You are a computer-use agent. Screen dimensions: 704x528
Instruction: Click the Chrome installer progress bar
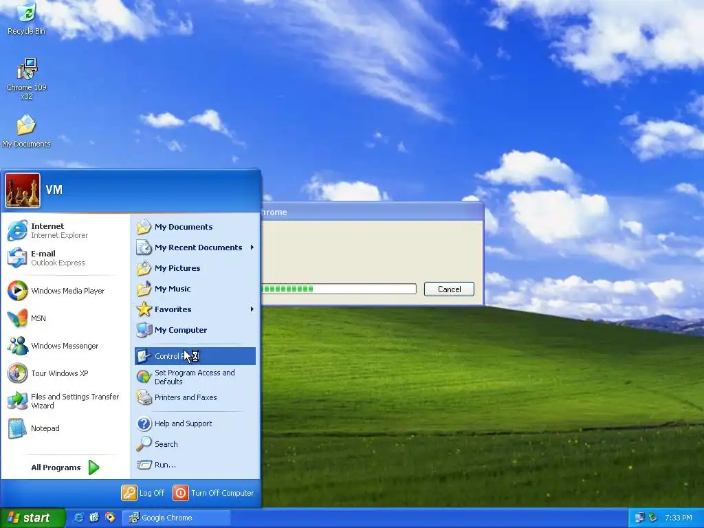339,289
